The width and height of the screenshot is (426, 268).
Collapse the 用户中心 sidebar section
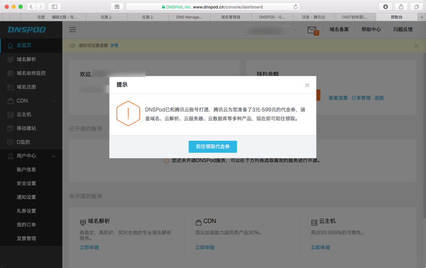(54, 156)
